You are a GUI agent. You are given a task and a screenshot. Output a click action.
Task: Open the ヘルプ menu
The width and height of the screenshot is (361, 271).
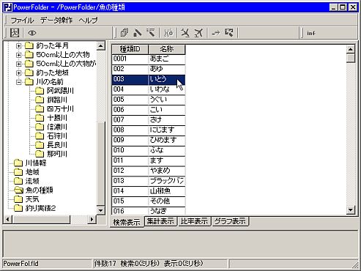(88, 20)
